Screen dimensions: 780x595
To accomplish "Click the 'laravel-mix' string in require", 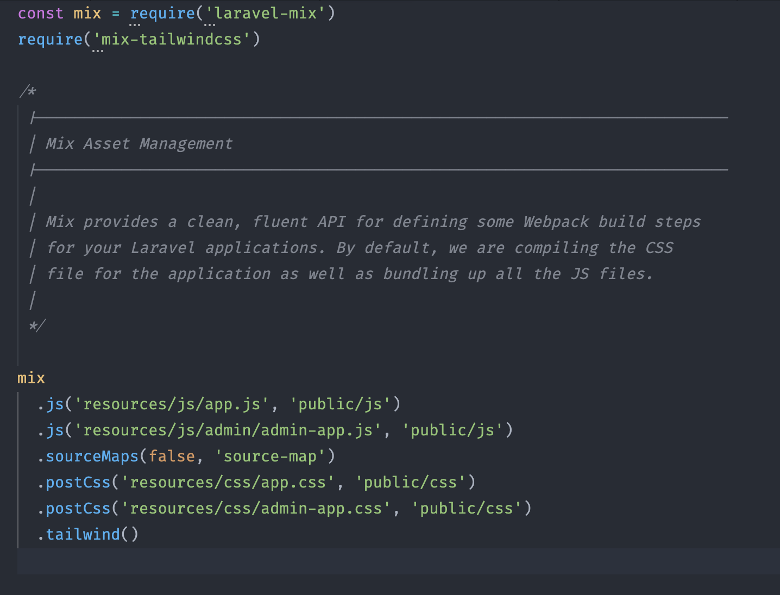I will click(266, 13).
